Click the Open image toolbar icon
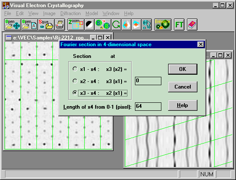Image resolution: width=236 pixels, height=180 pixels. pyautogui.click(x=13, y=25)
